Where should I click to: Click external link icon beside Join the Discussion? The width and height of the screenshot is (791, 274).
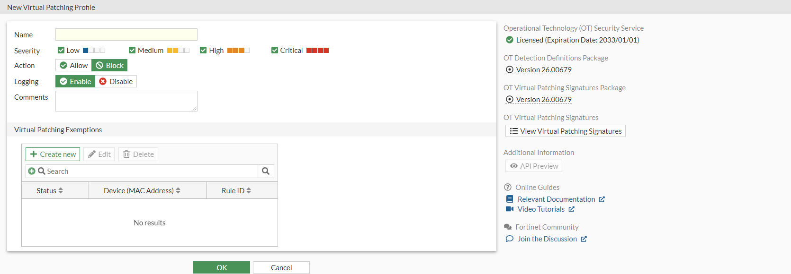point(584,239)
